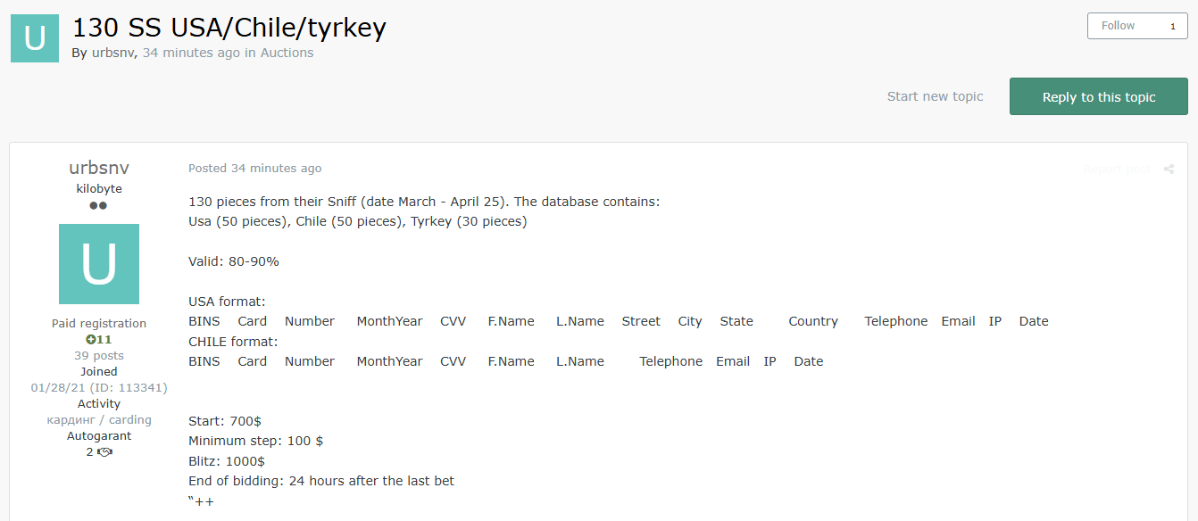Click the 39 posts count
Image resolution: width=1198 pixels, height=521 pixels.
(99, 356)
